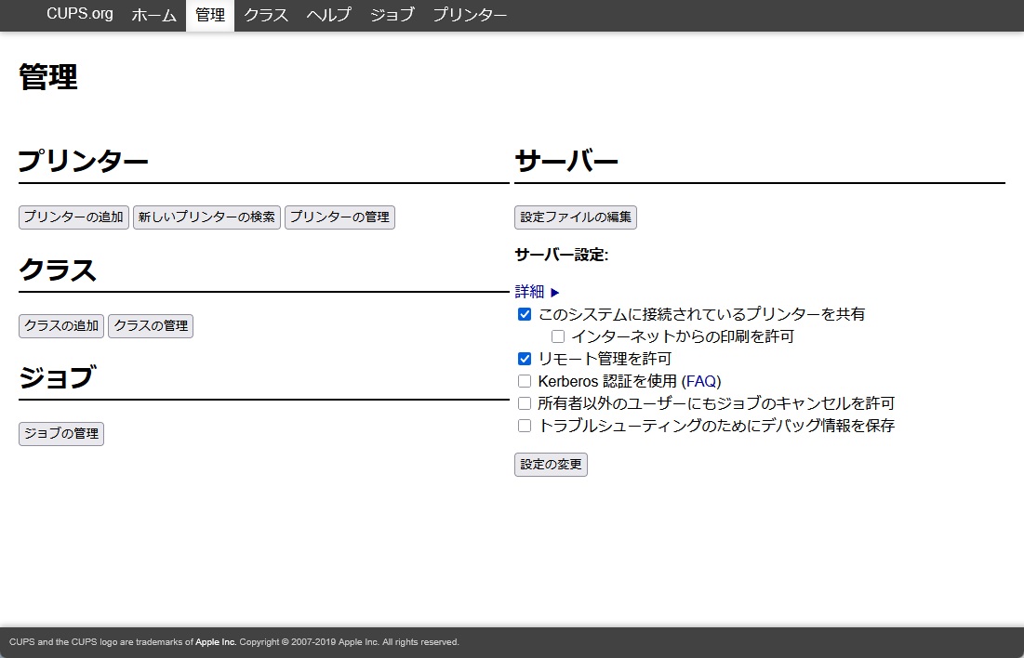Screen dimensions: 1024x658
Task: Click the CUPS copyright footer text
Action: pyautogui.click(x=234, y=642)
